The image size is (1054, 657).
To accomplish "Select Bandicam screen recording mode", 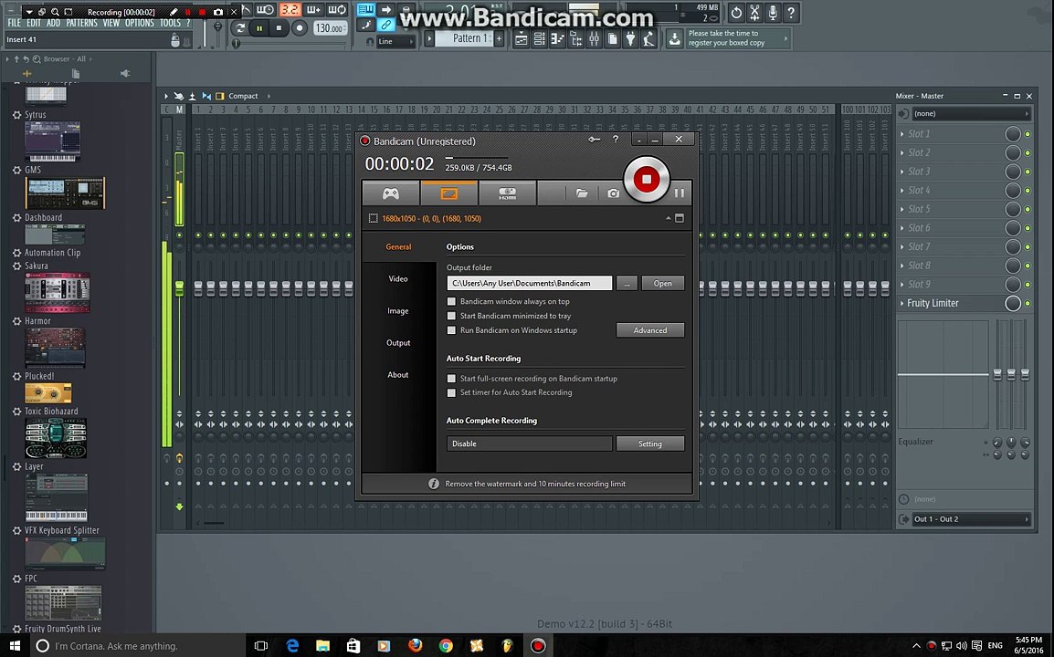I will [x=449, y=193].
